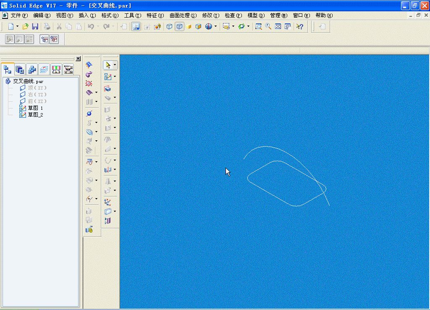Click the Bounded Surface tool
Image resolution: width=430 pixels, height=310 pixels.
[x=89, y=83]
